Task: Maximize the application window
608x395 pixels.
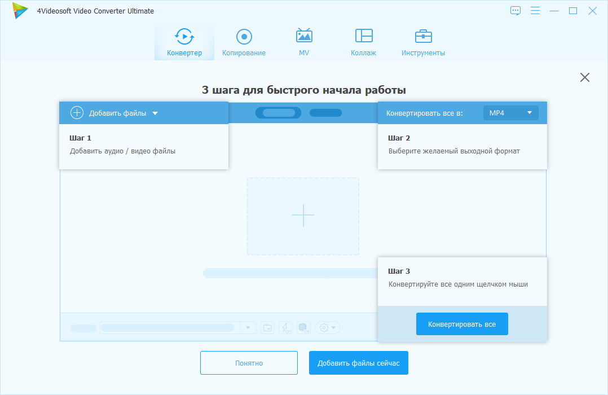Action: point(573,11)
